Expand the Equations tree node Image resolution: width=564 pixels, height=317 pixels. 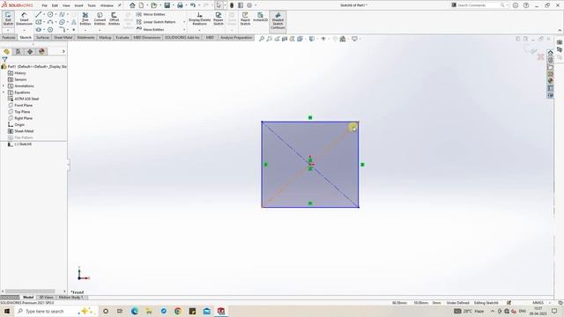click(x=4, y=92)
